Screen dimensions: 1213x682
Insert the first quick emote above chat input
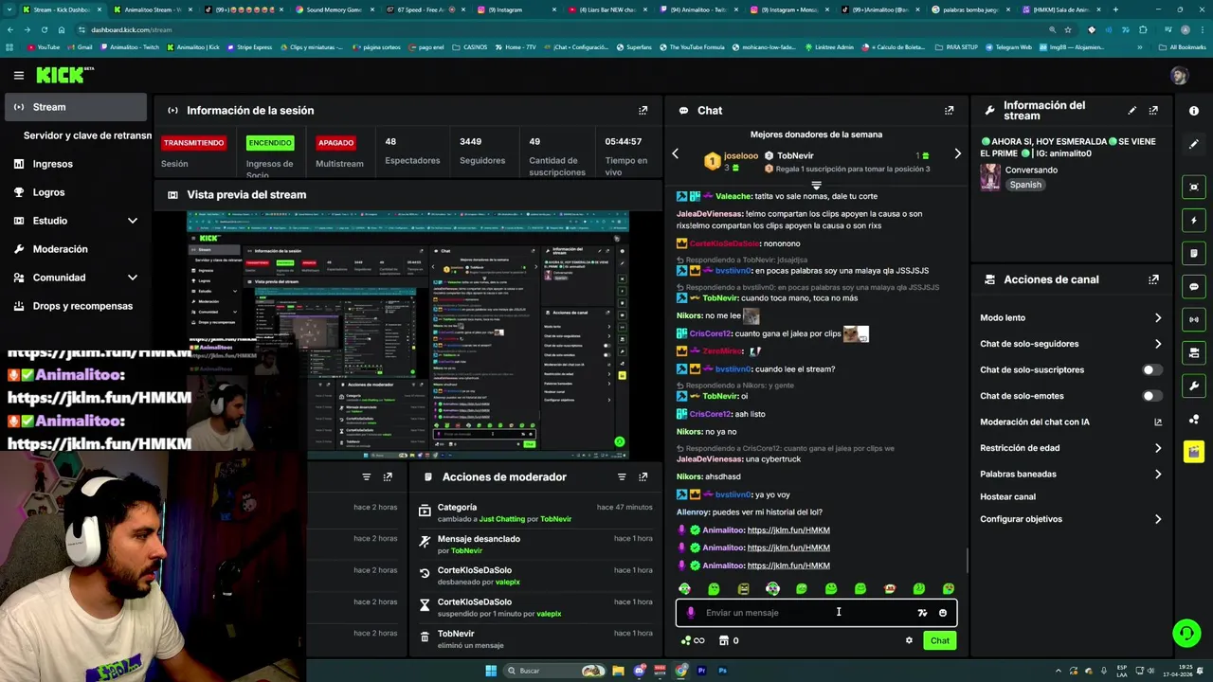684,588
